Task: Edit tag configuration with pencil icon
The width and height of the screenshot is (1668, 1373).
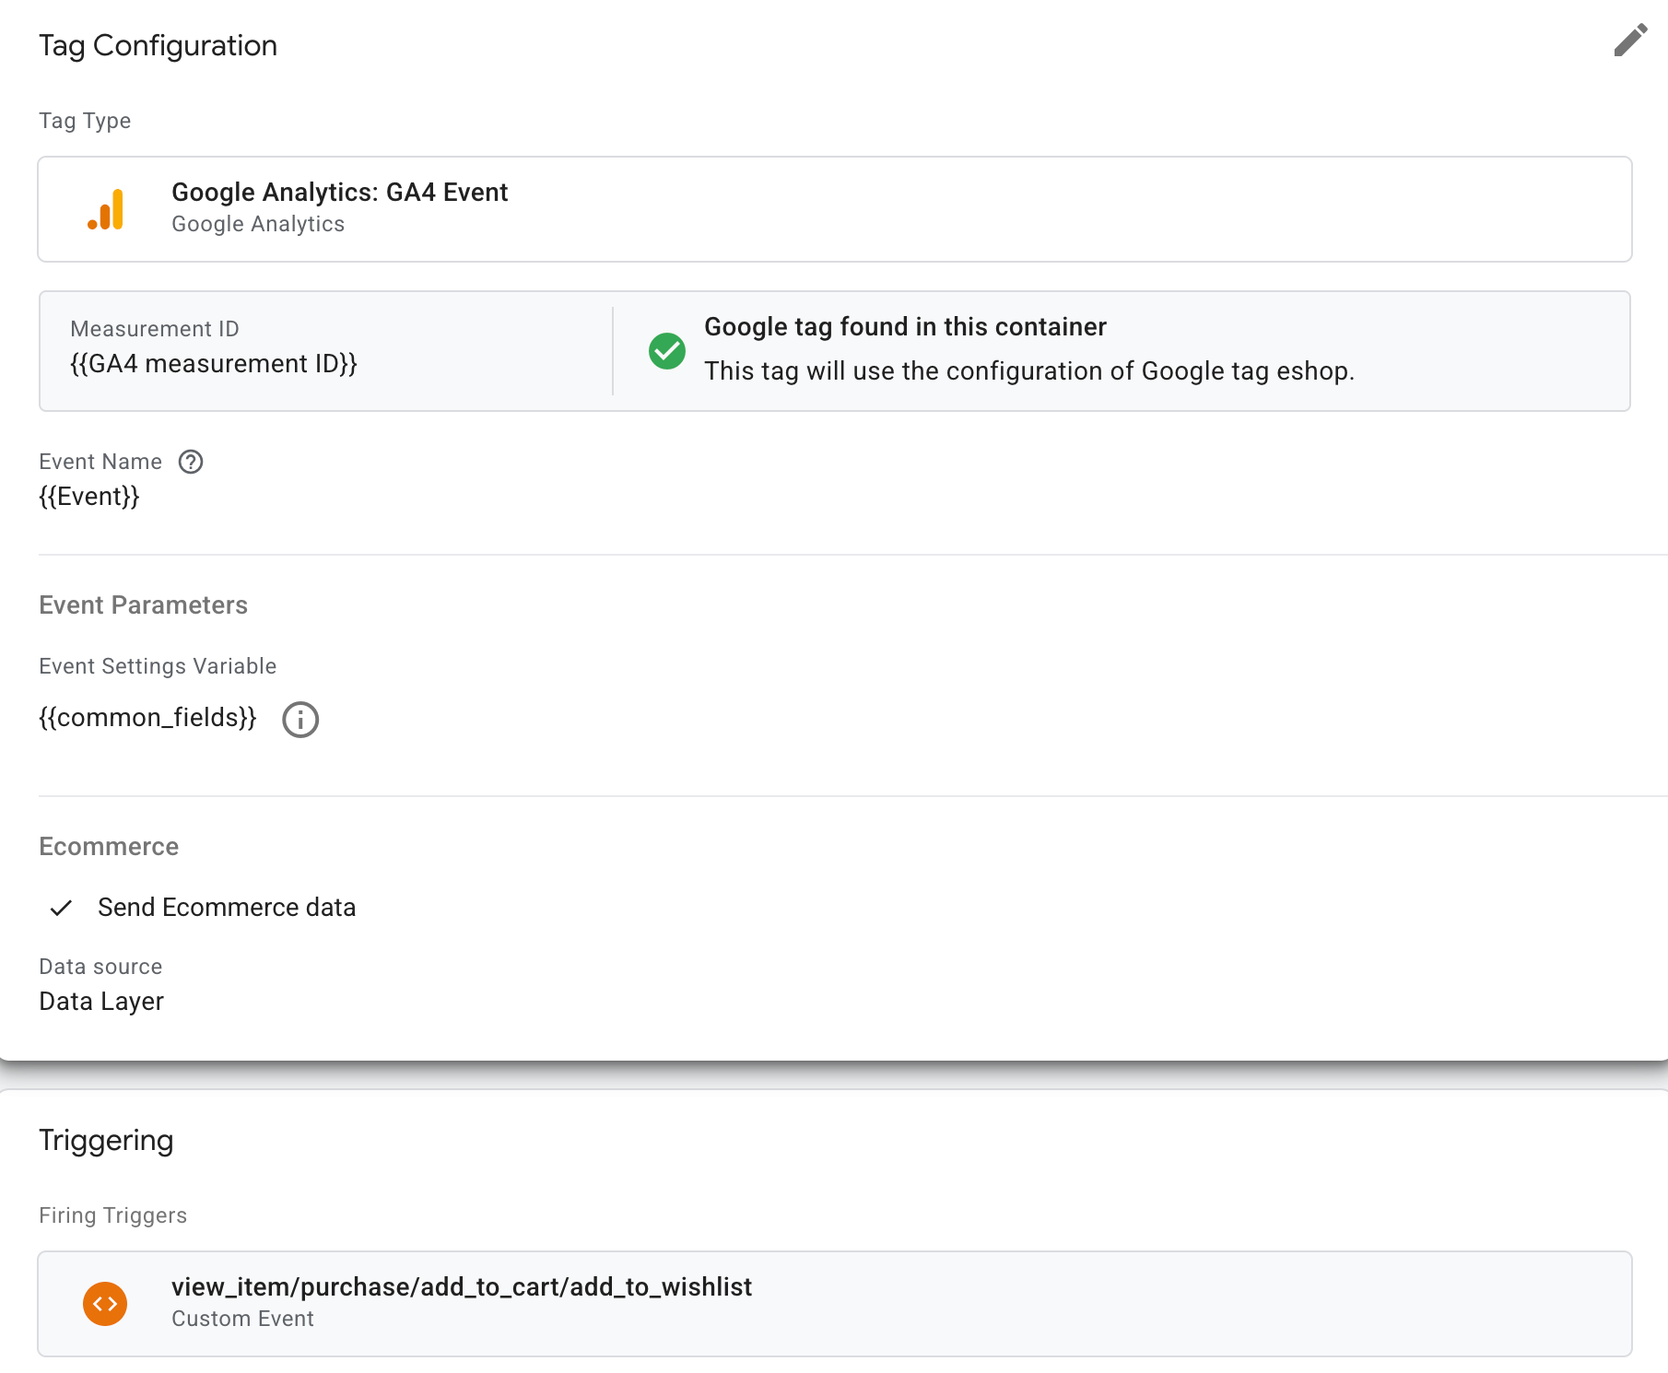Action: (x=1630, y=41)
